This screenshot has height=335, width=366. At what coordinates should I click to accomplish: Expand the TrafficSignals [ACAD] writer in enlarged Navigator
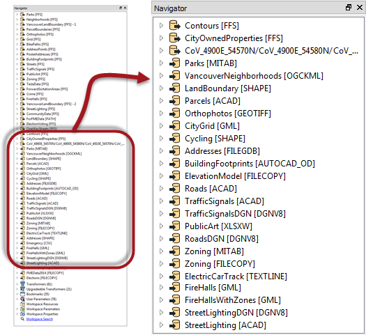pyautogui.click(x=161, y=201)
